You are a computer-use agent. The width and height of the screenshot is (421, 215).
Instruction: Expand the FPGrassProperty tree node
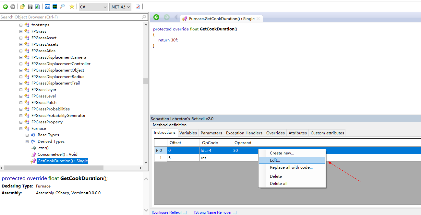pos(21,122)
